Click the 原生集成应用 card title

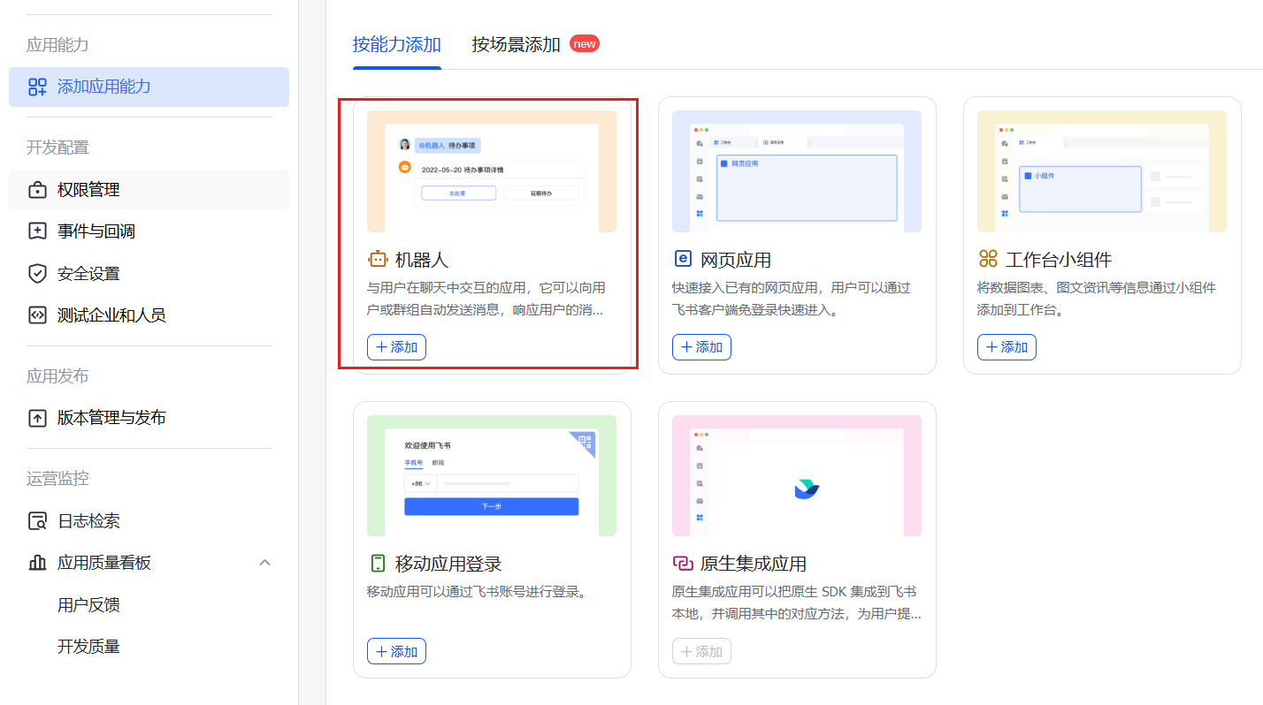point(754,564)
